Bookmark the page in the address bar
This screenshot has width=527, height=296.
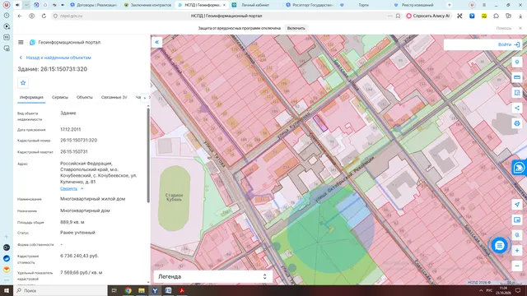coord(399,16)
